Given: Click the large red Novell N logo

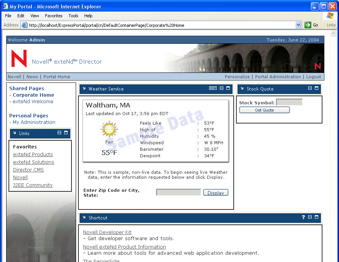Looking at the screenshot, I should [x=19, y=58].
